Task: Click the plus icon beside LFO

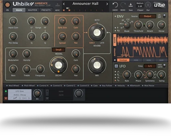Action: 116,66
